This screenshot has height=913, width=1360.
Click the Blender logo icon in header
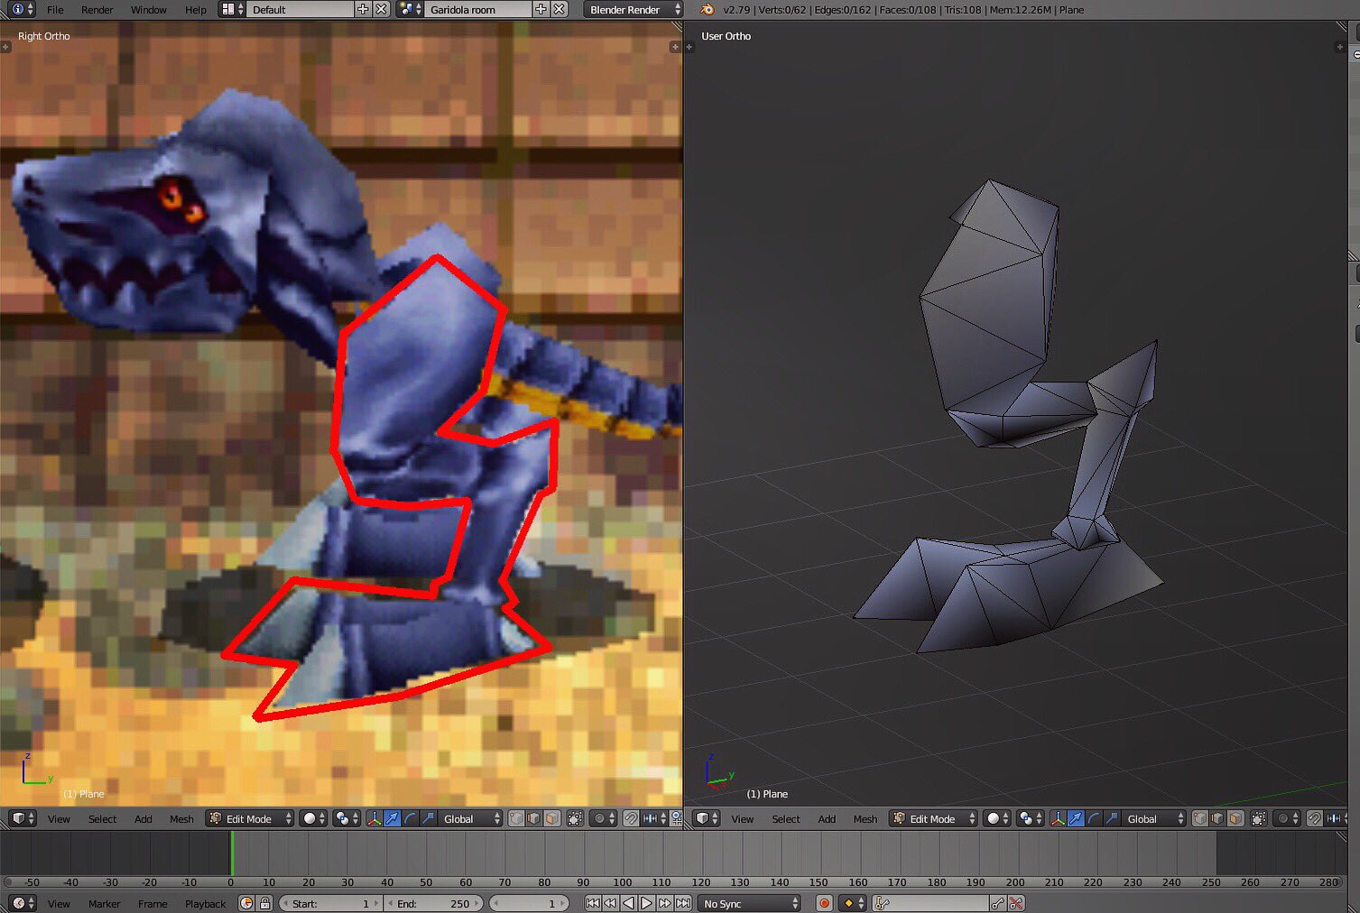point(708,10)
